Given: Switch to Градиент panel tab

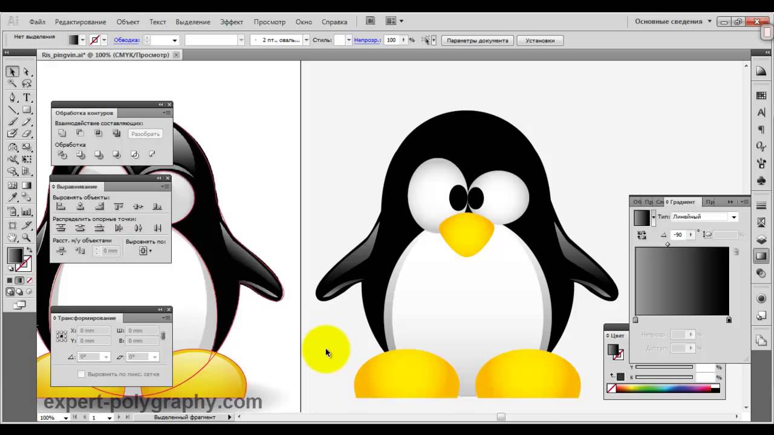Looking at the screenshot, I should (x=681, y=202).
